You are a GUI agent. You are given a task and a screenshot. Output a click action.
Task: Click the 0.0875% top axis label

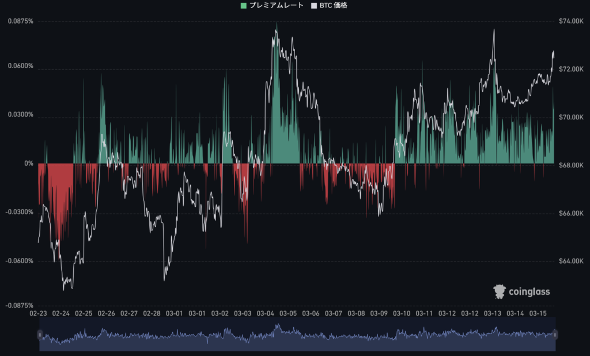tap(21, 21)
